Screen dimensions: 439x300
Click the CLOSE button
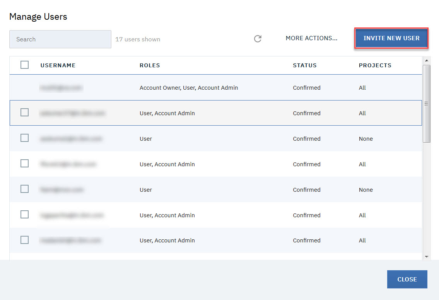pyautogui.click(x=407, y=279)
